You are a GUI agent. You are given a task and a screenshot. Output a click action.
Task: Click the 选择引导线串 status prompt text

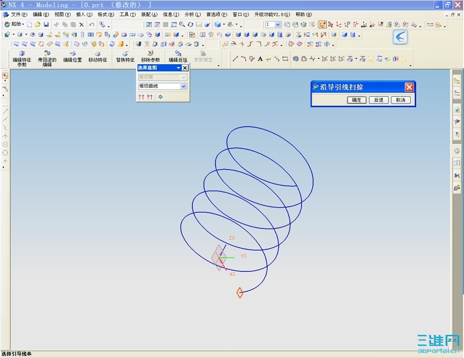[x=16, y=353]
